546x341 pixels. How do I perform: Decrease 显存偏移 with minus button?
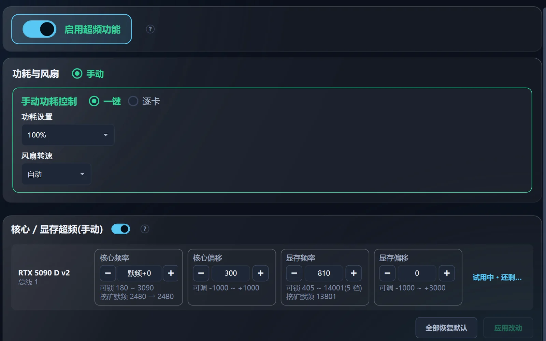point(387,273)
